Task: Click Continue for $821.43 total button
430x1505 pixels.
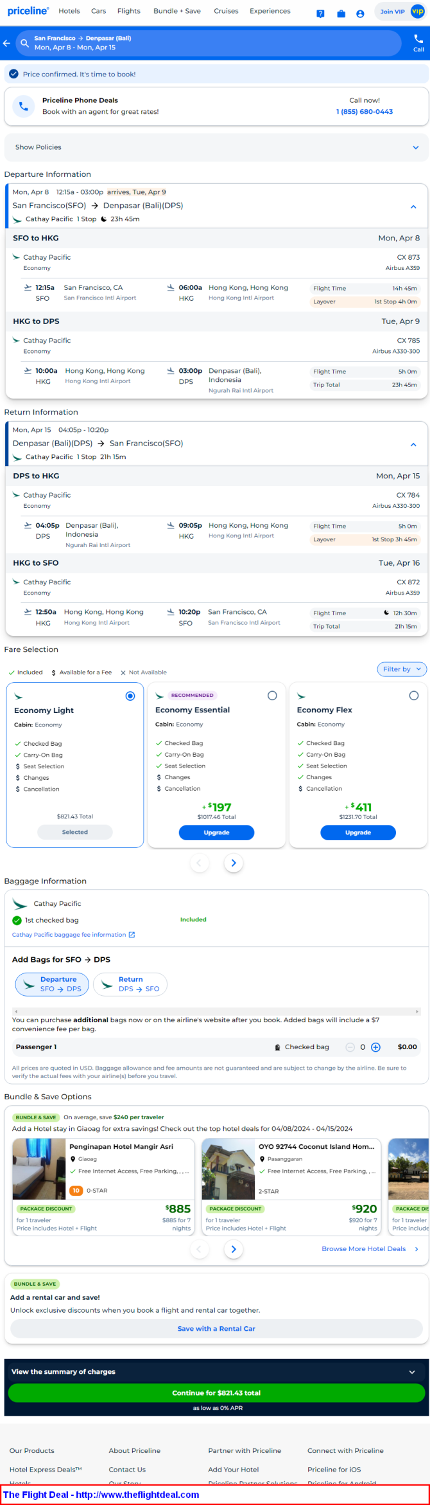Action: click(x=216, y=1393)
